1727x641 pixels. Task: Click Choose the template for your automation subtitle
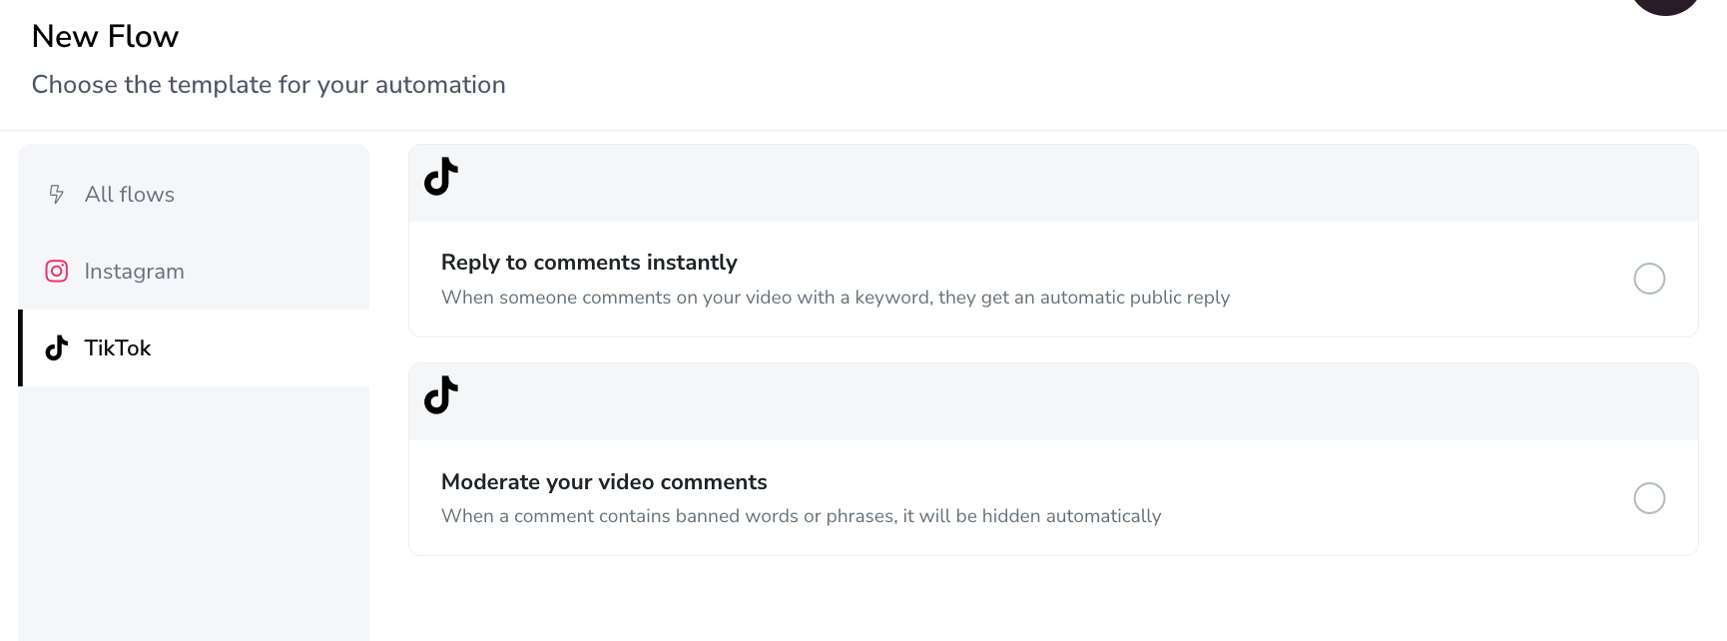(269, 85)
